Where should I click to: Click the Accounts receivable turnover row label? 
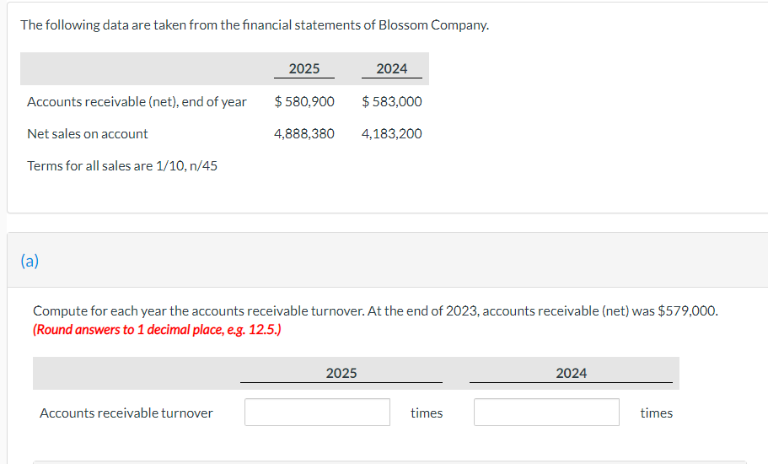pyautogui.click(x=126, y=413)
